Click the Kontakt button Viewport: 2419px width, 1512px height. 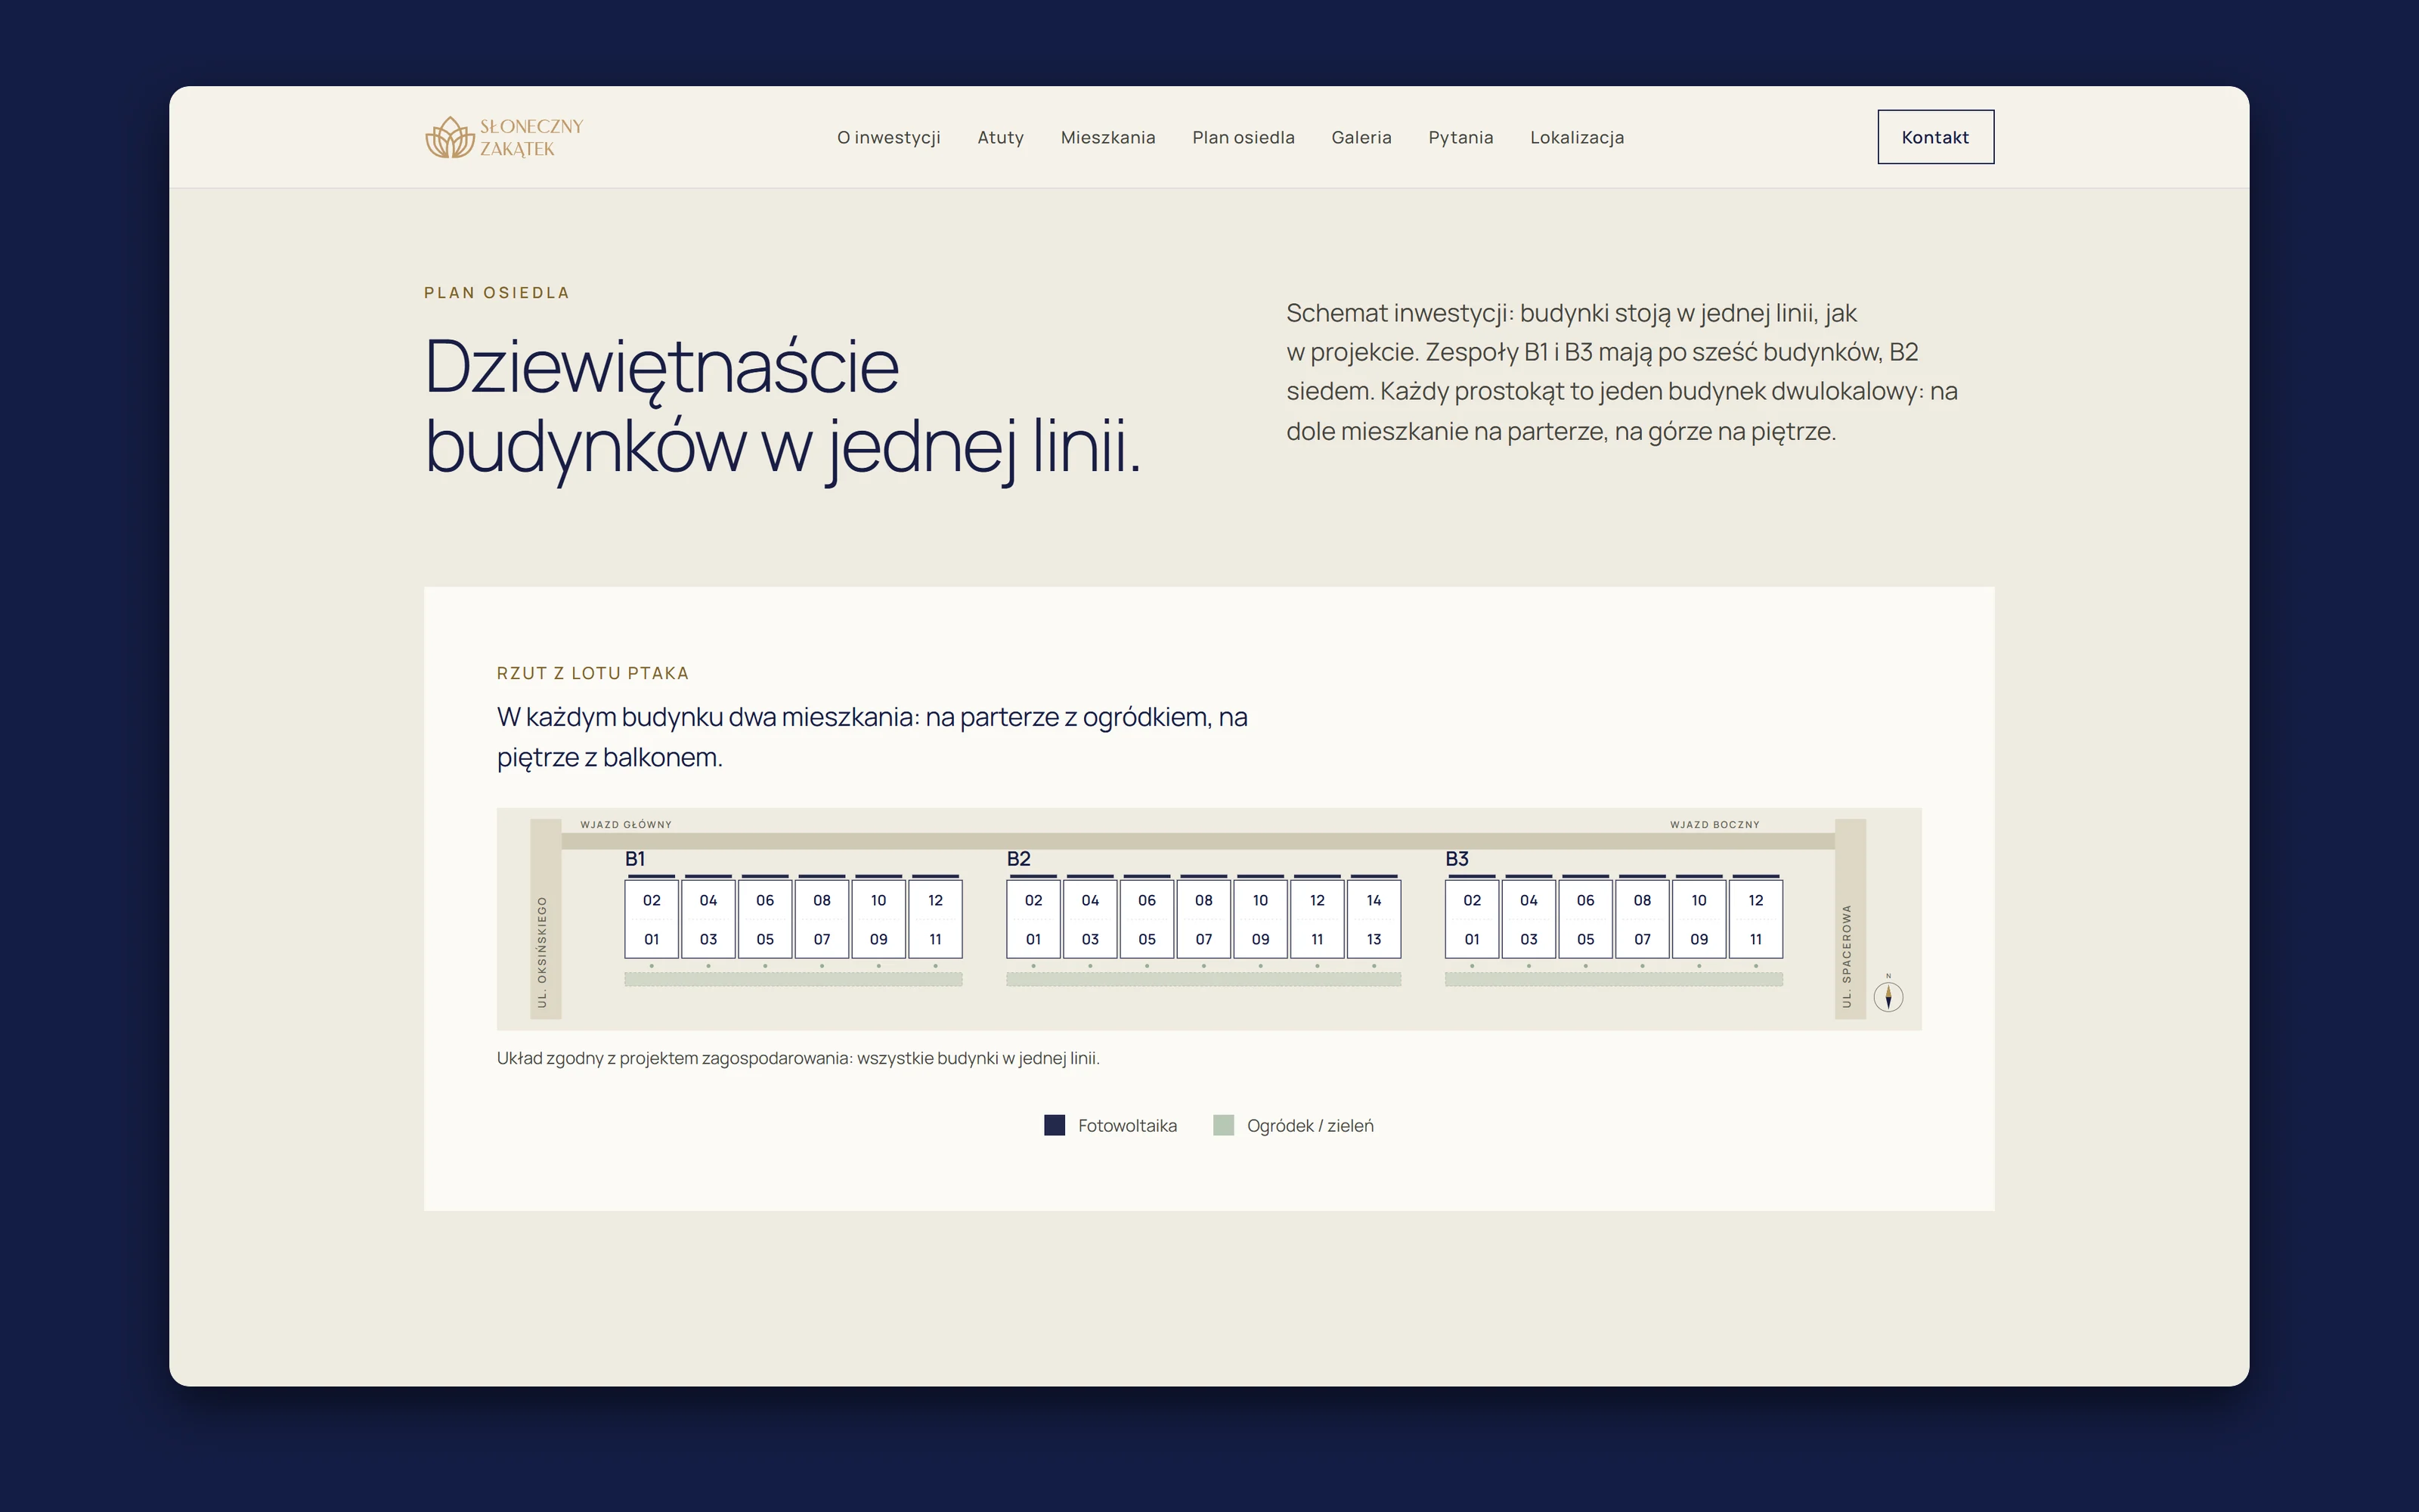(1935, 137)
